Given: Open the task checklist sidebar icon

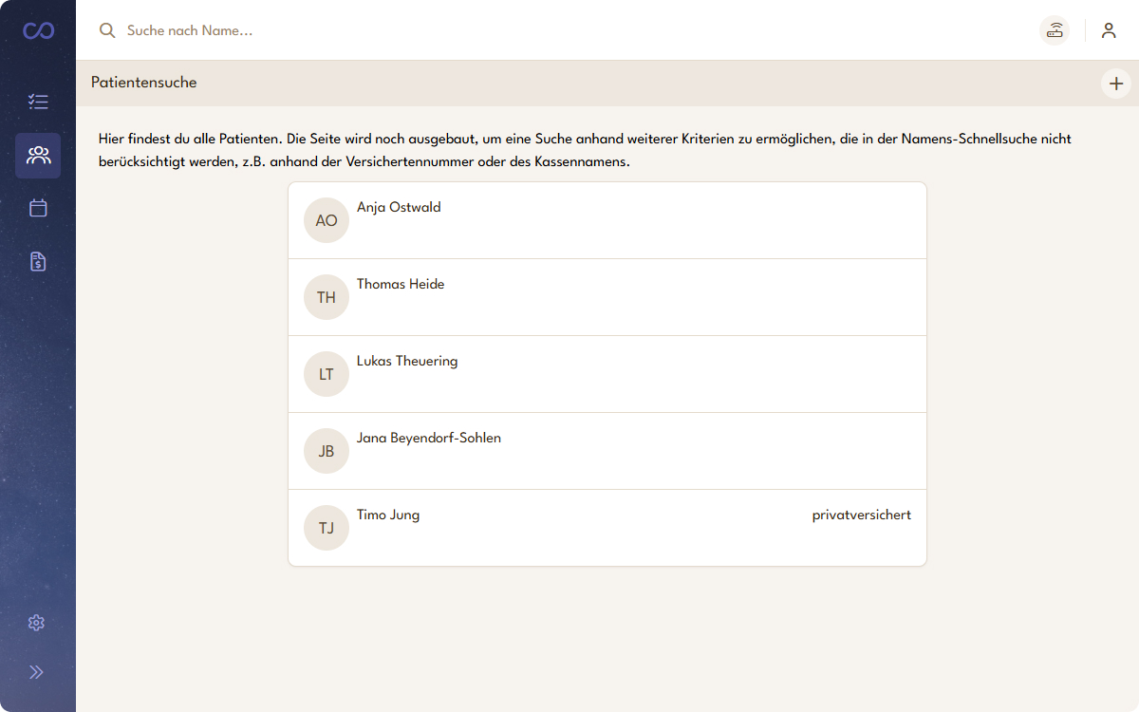Looking at the screenshot, I should (x=38, y=102).
